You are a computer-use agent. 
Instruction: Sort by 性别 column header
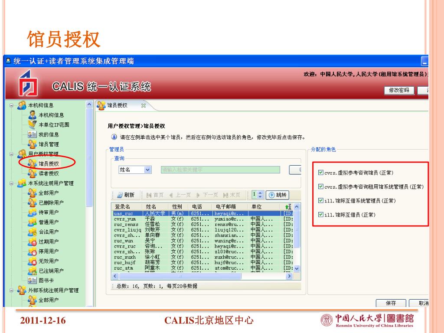[177, 207]
